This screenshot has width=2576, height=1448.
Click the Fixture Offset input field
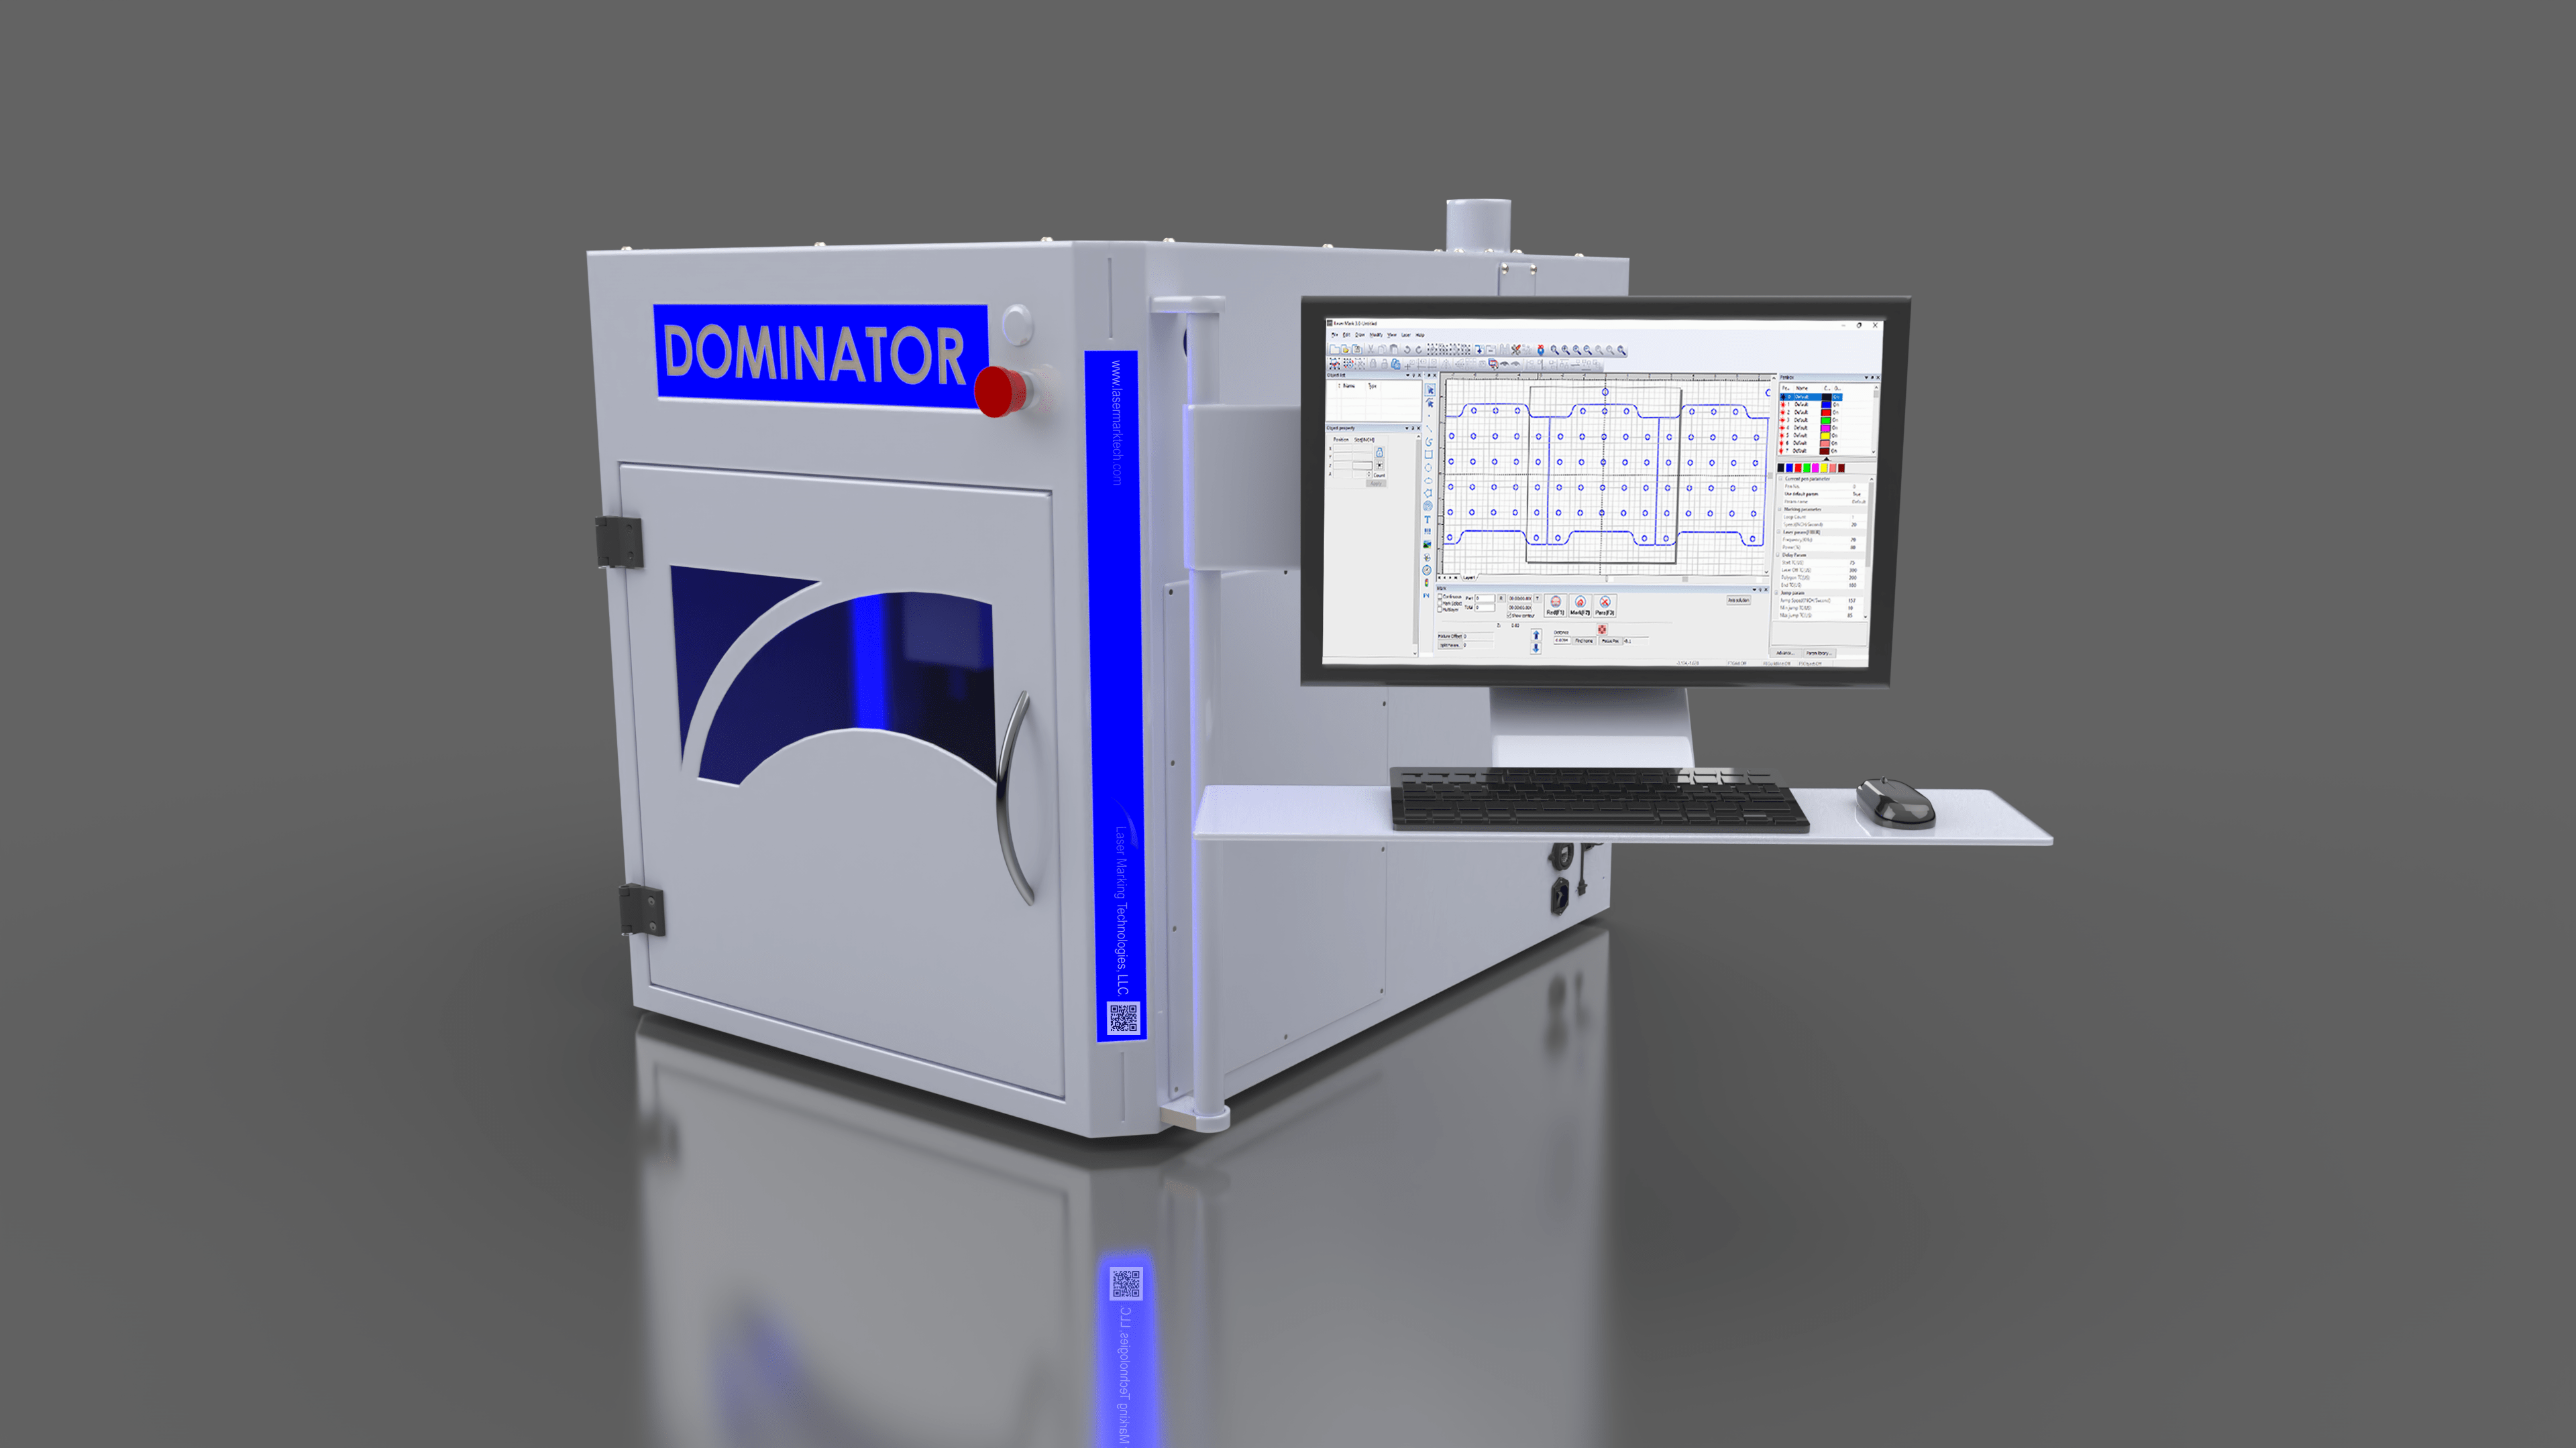tap(1478, 637)
